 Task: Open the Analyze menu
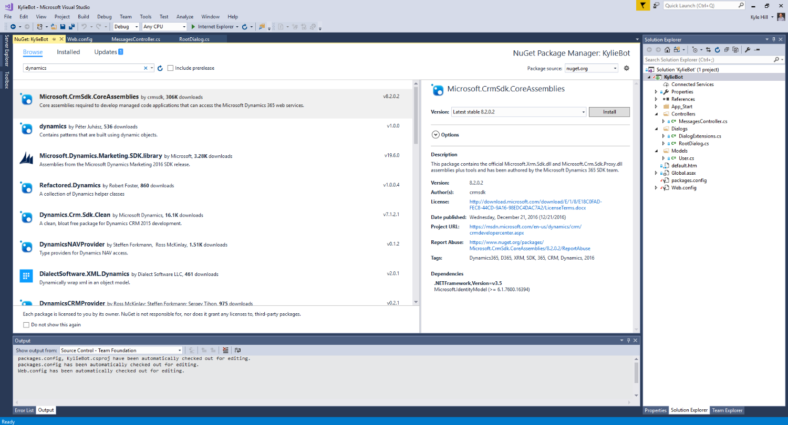pos(185,17)
